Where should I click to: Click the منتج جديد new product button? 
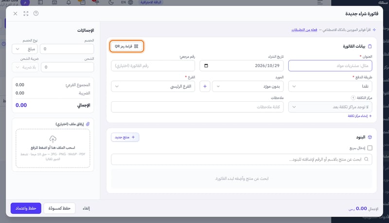pos(125,137)
